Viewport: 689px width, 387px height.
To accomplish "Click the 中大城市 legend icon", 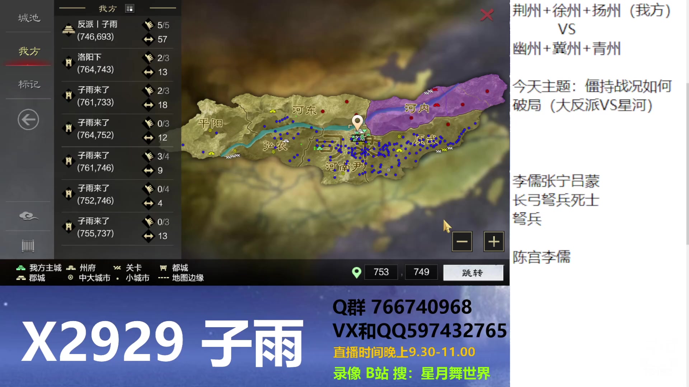I will [71, 277].
